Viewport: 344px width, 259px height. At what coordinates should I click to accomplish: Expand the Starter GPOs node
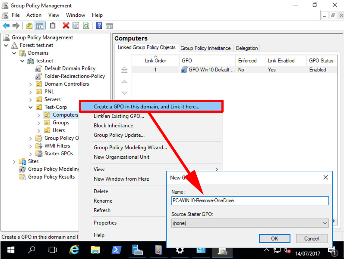31,154
